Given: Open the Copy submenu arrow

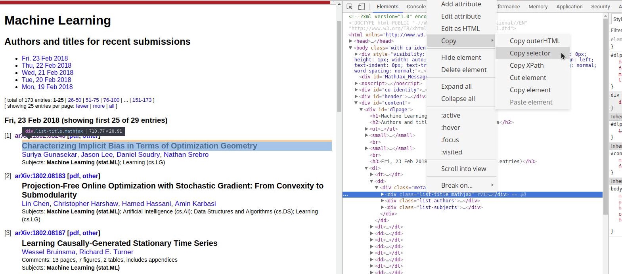Looking at the screenshot, I should click(492, 41).
